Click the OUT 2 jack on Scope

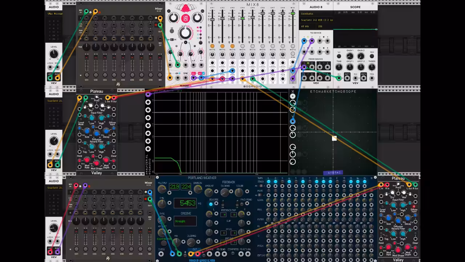(364, 78)
